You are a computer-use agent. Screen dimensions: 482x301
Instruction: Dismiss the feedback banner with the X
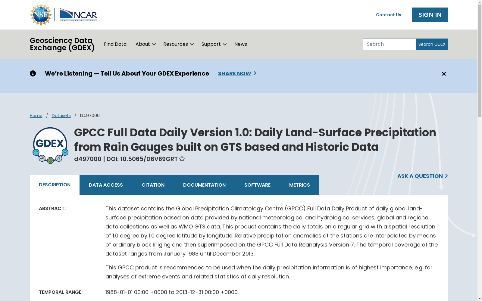pos(444,74)
